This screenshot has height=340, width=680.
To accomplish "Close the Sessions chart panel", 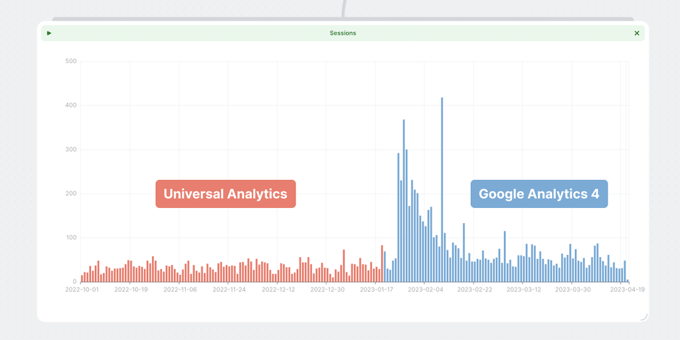I will (x=637, y=33).
